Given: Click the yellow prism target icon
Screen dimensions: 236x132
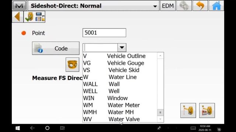Looking at the screenshot, I should 72,65.
